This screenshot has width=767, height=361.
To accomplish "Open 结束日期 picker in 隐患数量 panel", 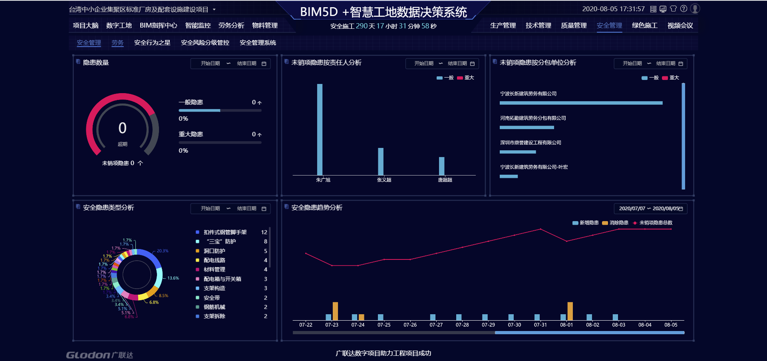I will tap(246, 64).
